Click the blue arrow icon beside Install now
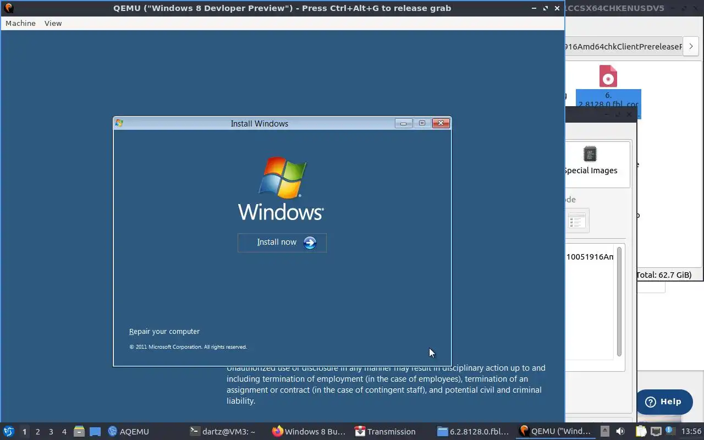Screen dimensions: 704x440 pos(310,243)
